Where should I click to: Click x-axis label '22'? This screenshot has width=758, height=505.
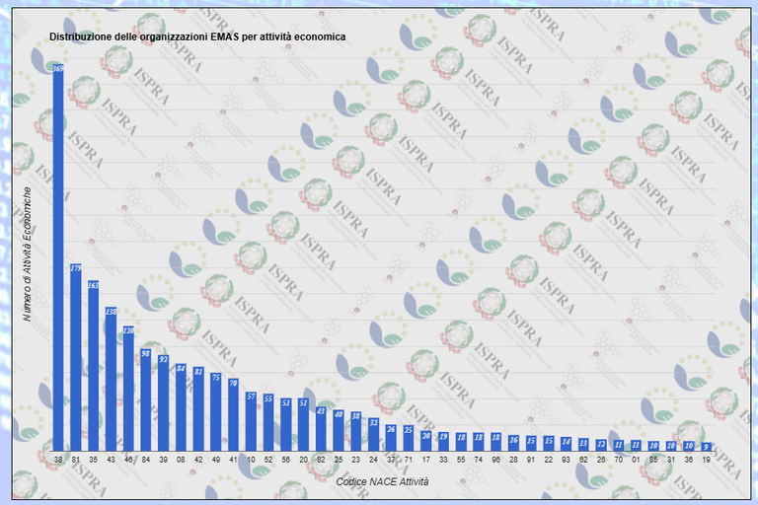549,460
